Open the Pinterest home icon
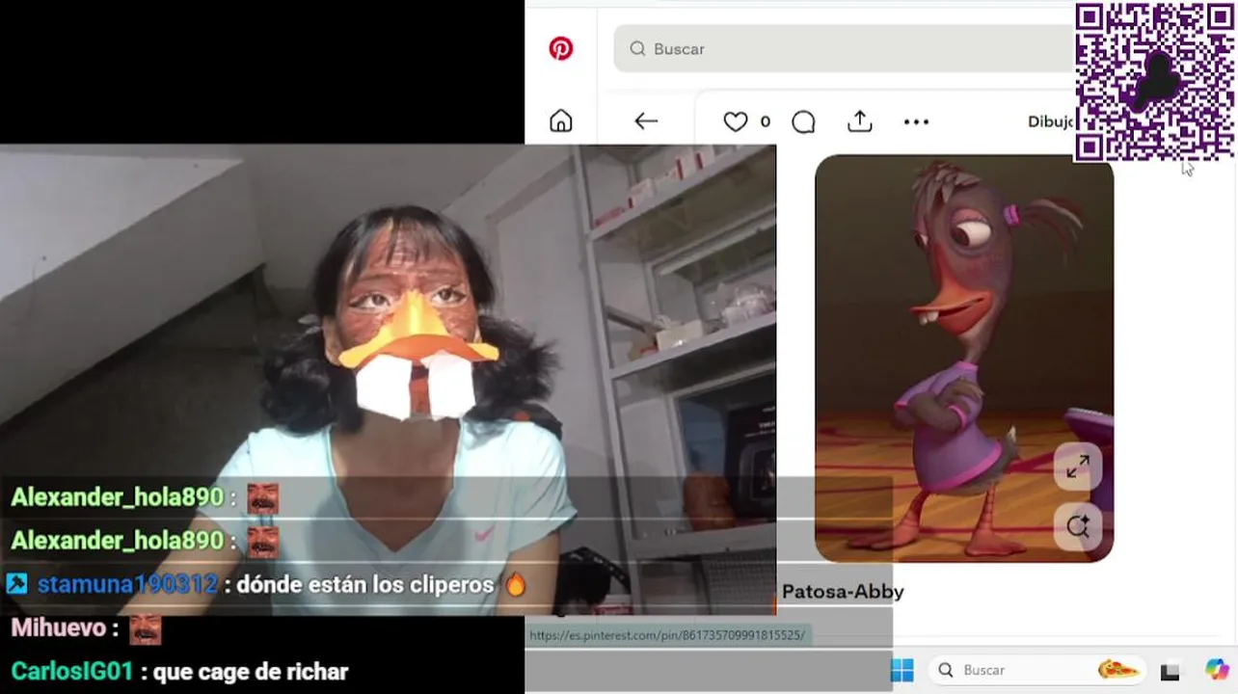This screenshot has width=1238, height=694. tap(561, 121)
